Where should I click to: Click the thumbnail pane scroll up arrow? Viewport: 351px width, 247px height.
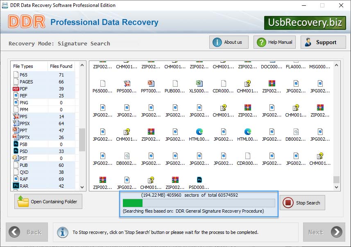336,65
